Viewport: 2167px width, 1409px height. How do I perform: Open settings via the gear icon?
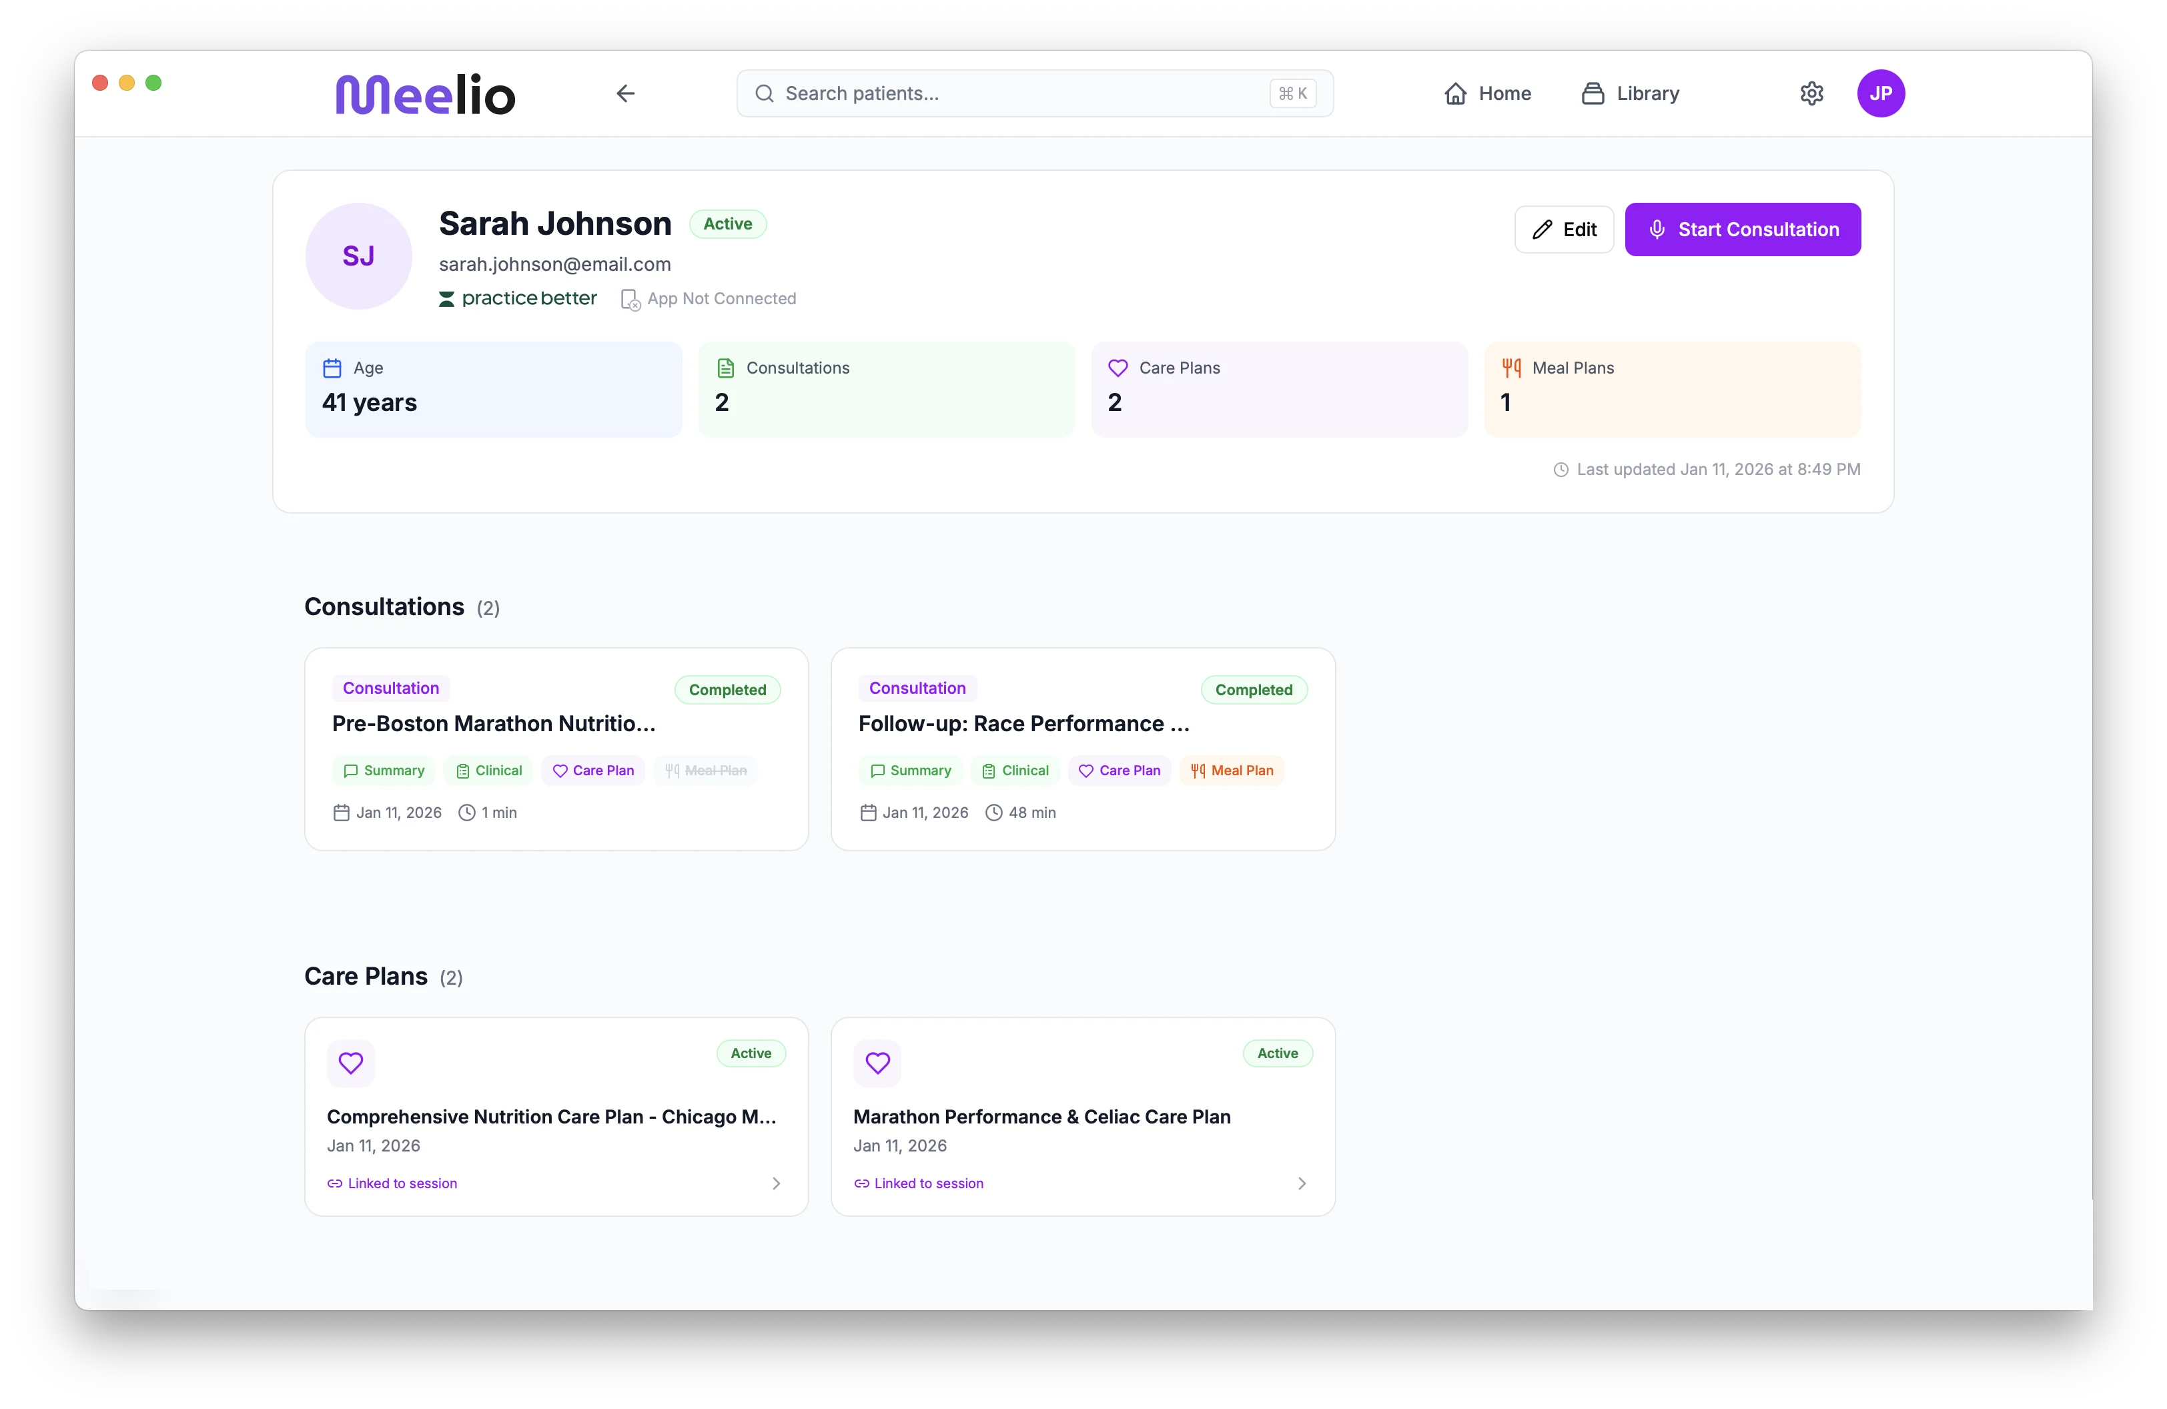pos(1812,93)
